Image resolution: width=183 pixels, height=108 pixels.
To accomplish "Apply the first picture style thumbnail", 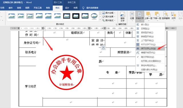I will 11,16.
